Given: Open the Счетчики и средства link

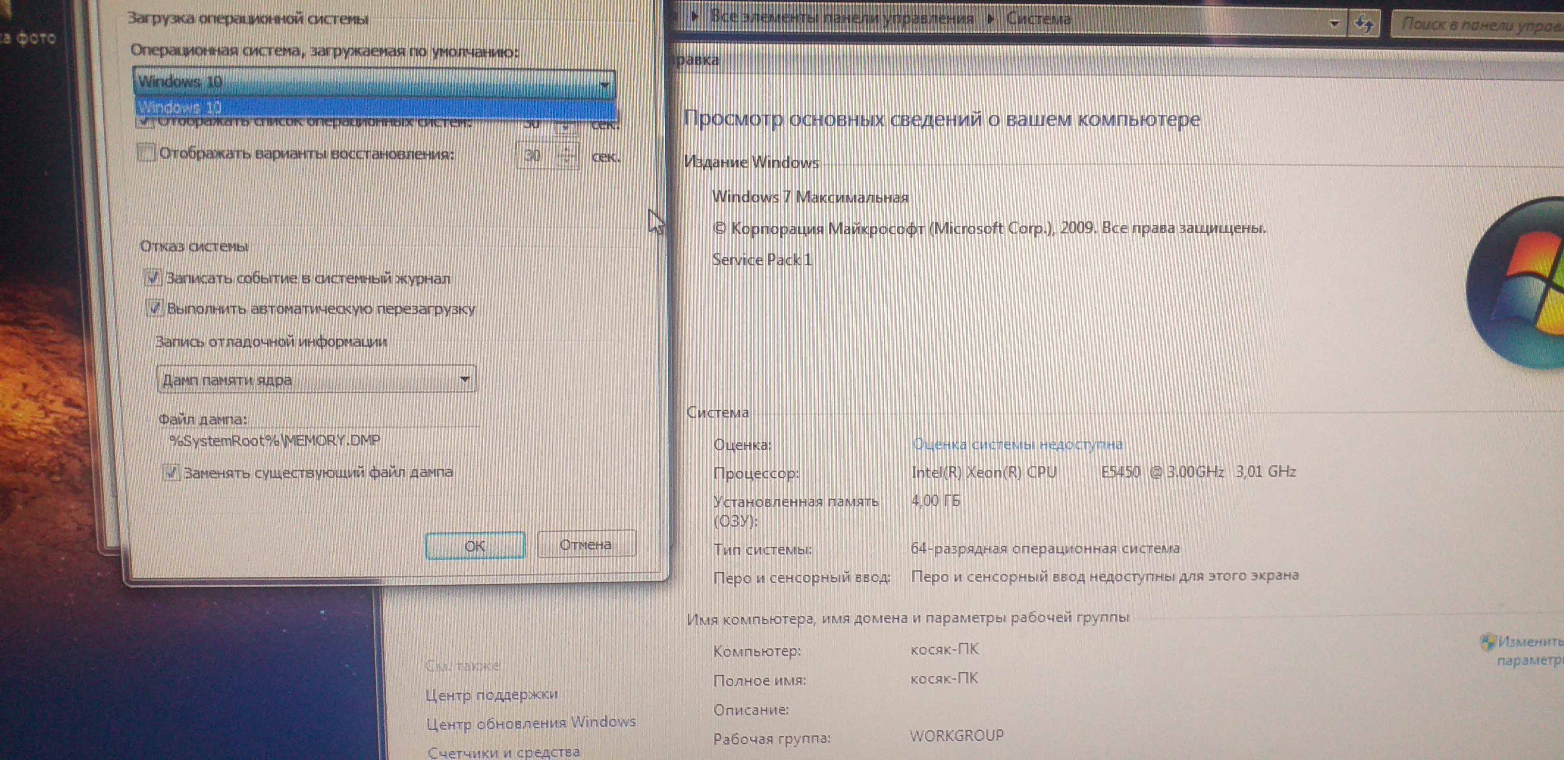Looking at the screenshot, I should point(503,752).
